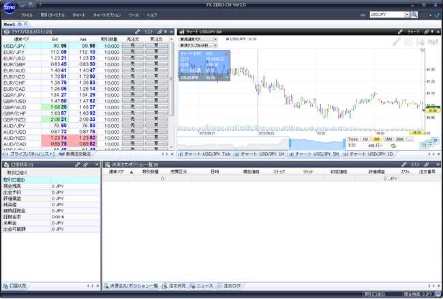This screenshot has width=443, height=299.
Task: Open the ファイル menu
Action: [x=27, y=15]
